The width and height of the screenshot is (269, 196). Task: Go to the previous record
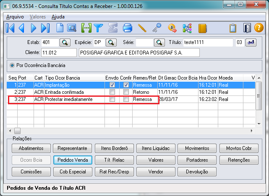pyautogui.click(x=21, y=28)
